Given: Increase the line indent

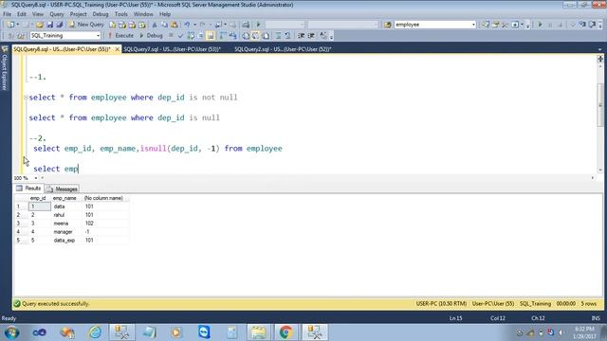Looking at the screenshot, I should (x=311, y=35).
